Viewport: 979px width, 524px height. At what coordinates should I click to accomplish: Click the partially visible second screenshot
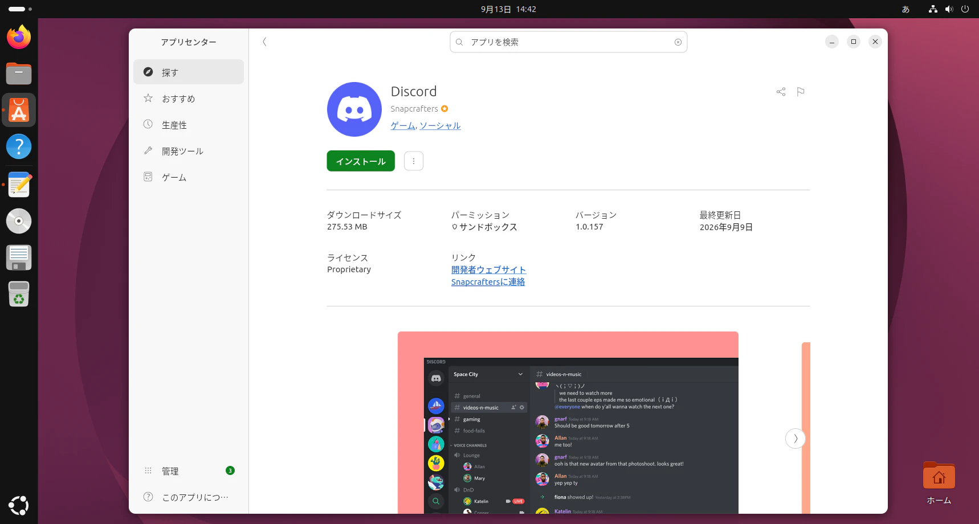806,428
